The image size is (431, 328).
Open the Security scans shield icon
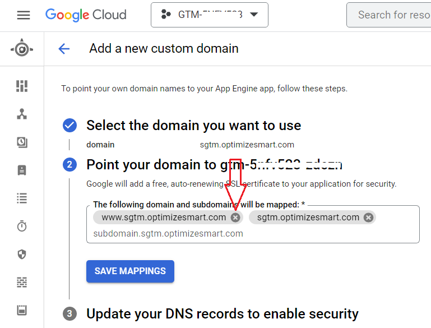[x=22, y=254]
